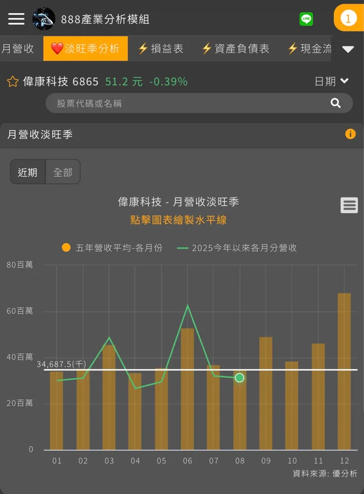Click the 資料來源: 優分析 credit
This screenshot has width=364, height=494.
pyautogui.click(x=325, y=473)
